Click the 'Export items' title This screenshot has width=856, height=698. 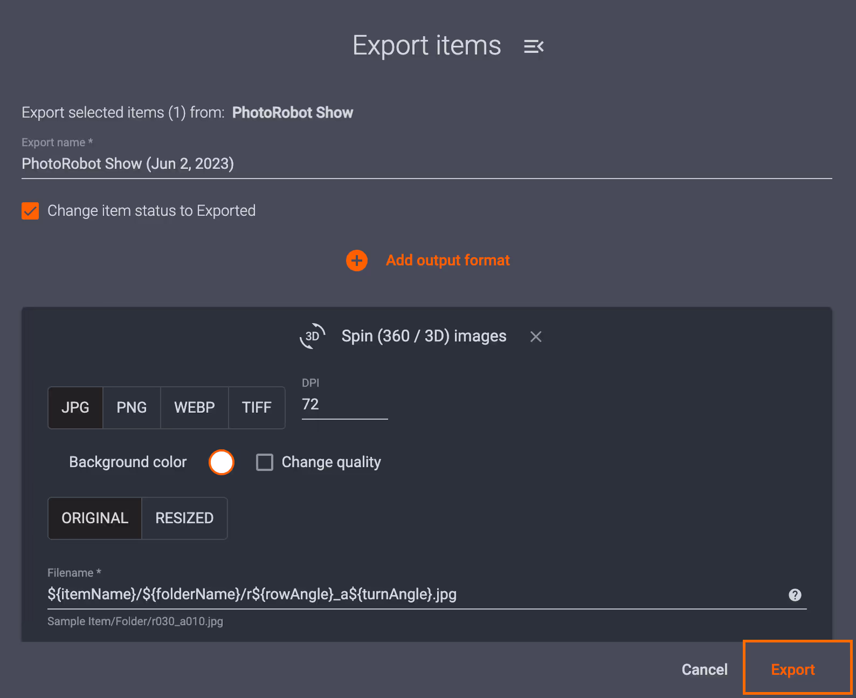coord(427,46)
